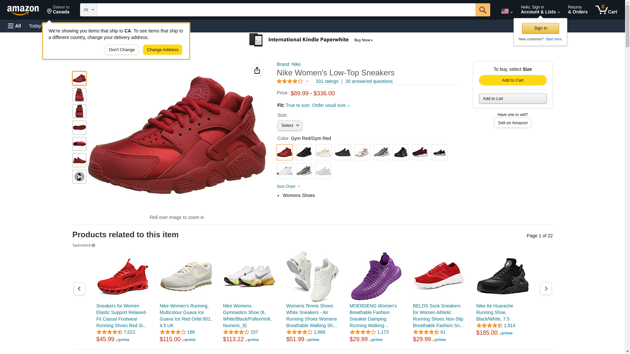
Task: Click the share icon on product image
Action: [x=257, y=70]
